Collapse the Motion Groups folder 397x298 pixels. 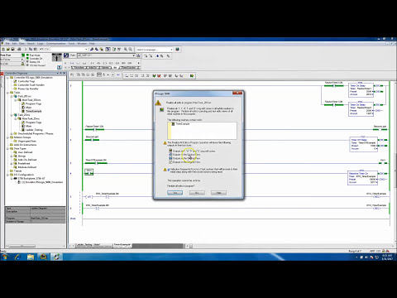point(7,137)
